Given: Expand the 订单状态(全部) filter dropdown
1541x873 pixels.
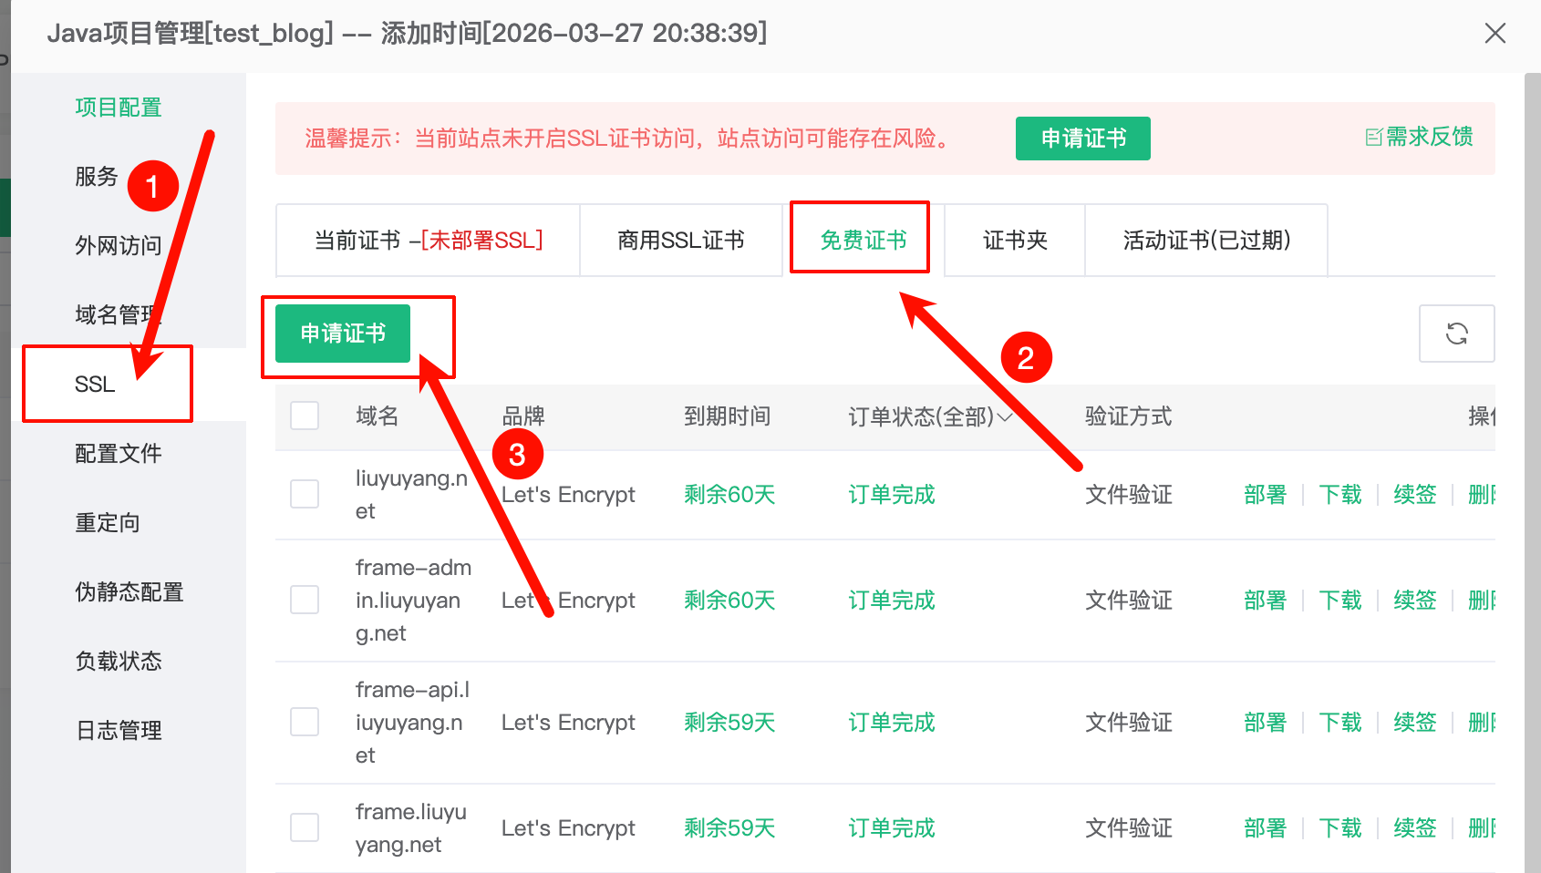Looking at the screenshot, I should [x=930, y=416].
